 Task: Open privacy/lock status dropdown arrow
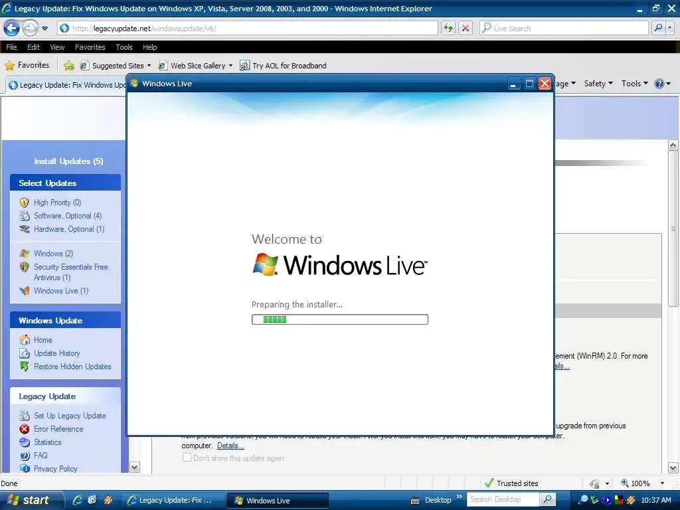coord(607,483)
